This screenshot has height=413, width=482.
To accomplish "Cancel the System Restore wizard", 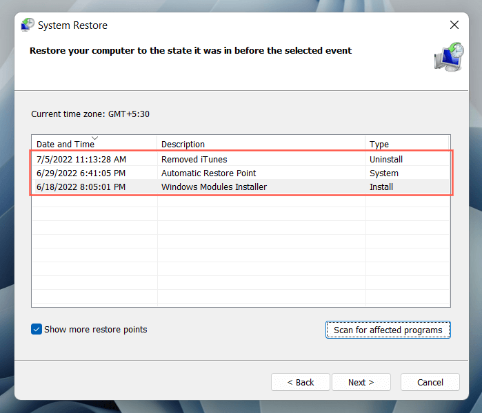I will pos(430,382).
